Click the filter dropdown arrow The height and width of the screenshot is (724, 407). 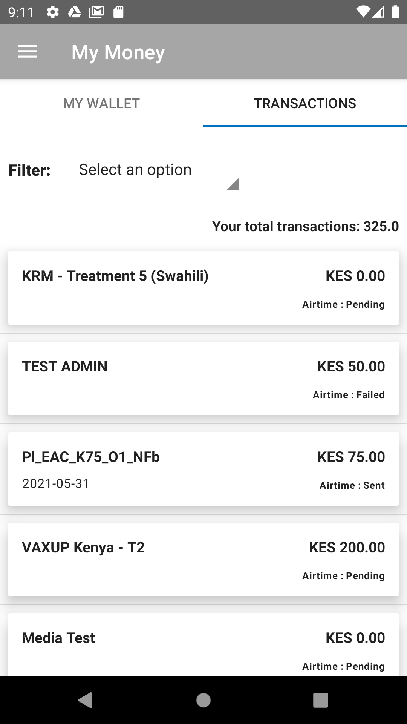pos(233,184)
